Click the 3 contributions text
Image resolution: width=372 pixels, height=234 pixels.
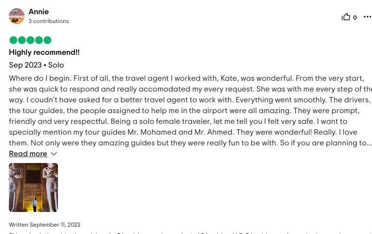point(49,21)
